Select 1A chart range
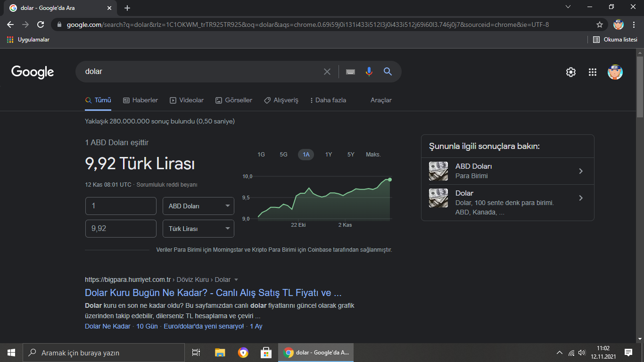644x362 pixels. tap(306, 155)
